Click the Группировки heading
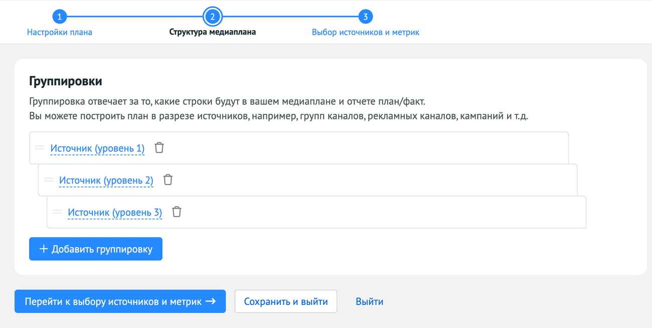Viewport: 652px width, 328px height. pyautogui.click(x=66, y=81)
